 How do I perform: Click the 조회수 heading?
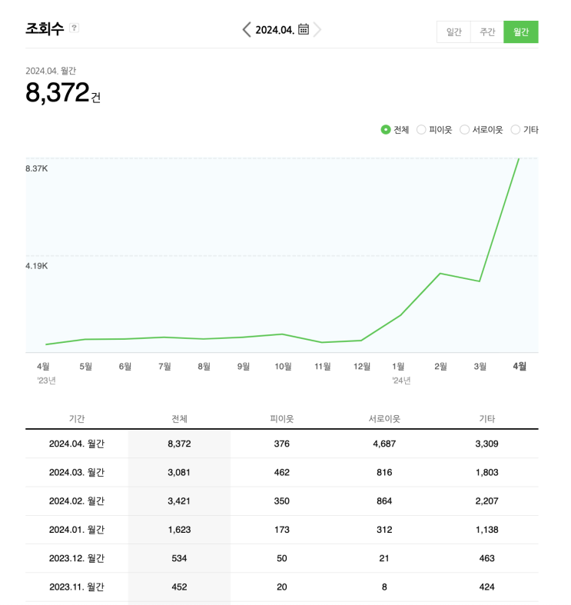coord(45,28)
